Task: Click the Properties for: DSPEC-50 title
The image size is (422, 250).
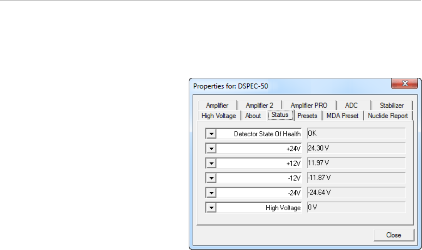Action: (x=231, y=86)
